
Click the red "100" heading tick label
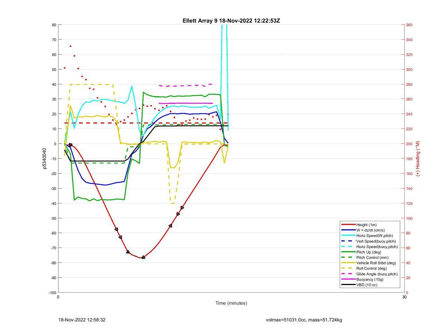(x=409, y=218)
